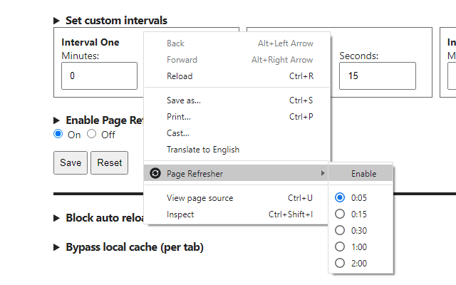This screenshot has width=456, height=285.
Task: Choose the 1:00 refresh interval
Action: click(340, 247)
